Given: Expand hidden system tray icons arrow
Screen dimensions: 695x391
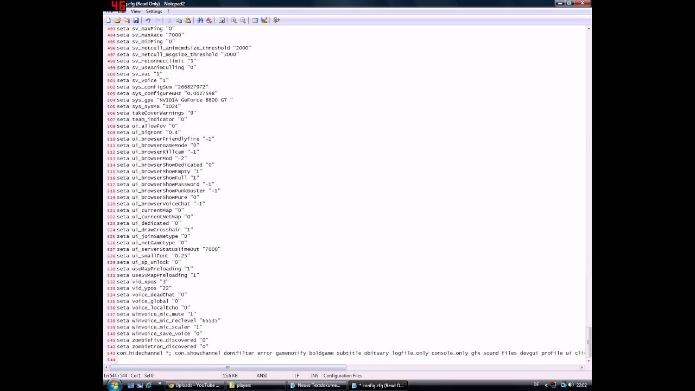Looking at the screenshot, I should click(x=545, y=384).
